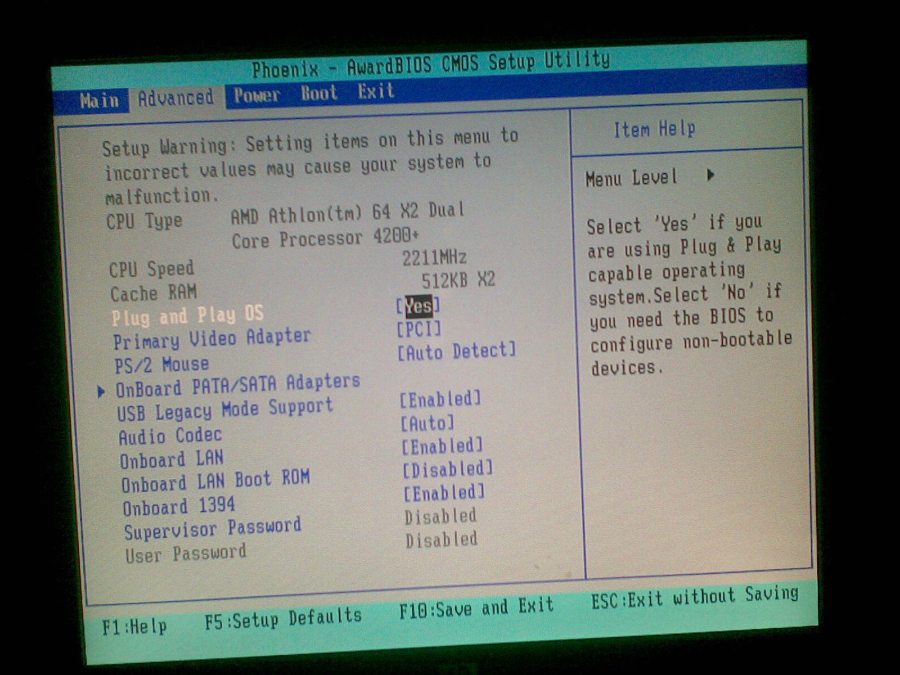Change Plug and Play OS value Yes
The image size is (900, 675).
click(418, 306)
